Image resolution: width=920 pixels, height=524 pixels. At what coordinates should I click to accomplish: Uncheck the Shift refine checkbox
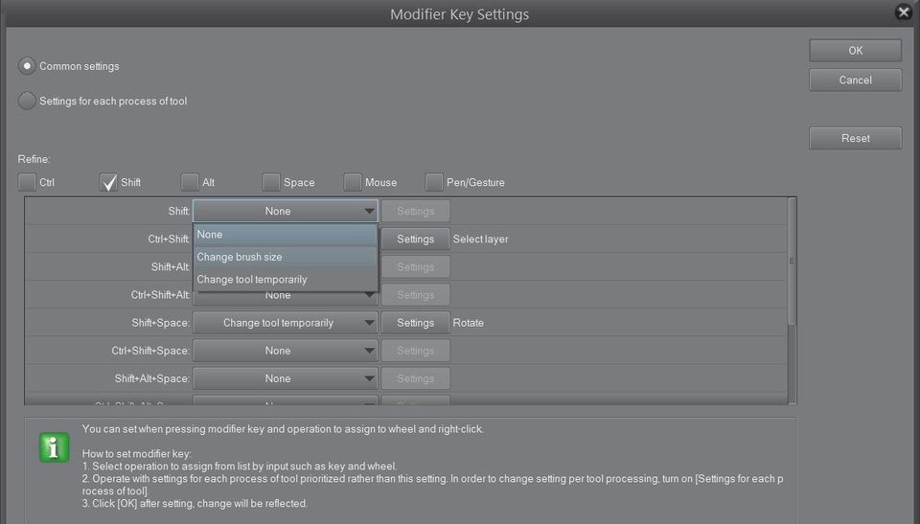108,182
